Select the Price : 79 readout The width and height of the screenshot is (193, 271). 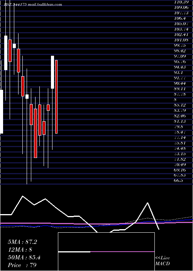[x=22, y=265]
